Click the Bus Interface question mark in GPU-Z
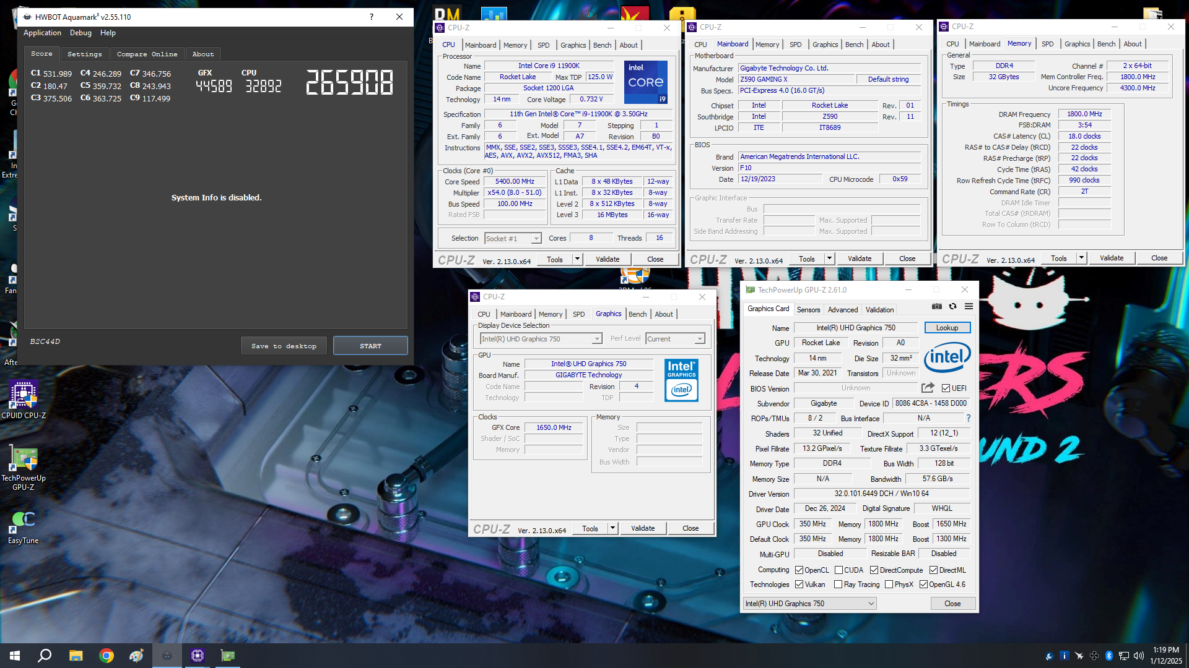The height and width of the screenshot is (668, 1189). click(969, 418)
